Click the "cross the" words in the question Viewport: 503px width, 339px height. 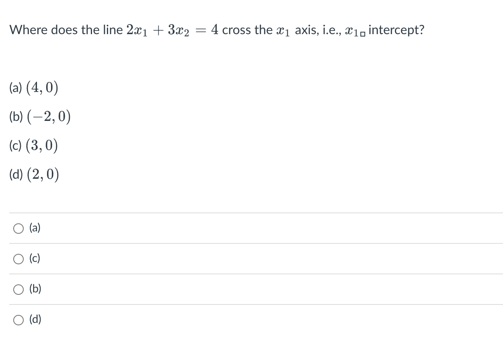247,31
